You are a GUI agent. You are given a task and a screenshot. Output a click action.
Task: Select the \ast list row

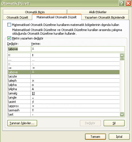[64, 114]
